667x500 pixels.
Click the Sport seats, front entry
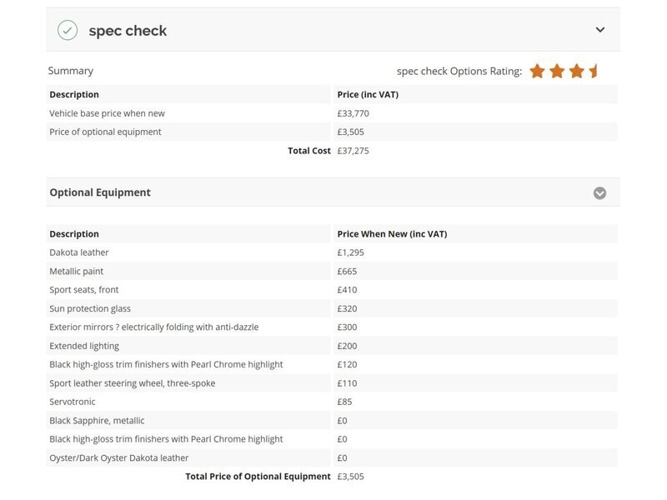[x=84, y=290]
